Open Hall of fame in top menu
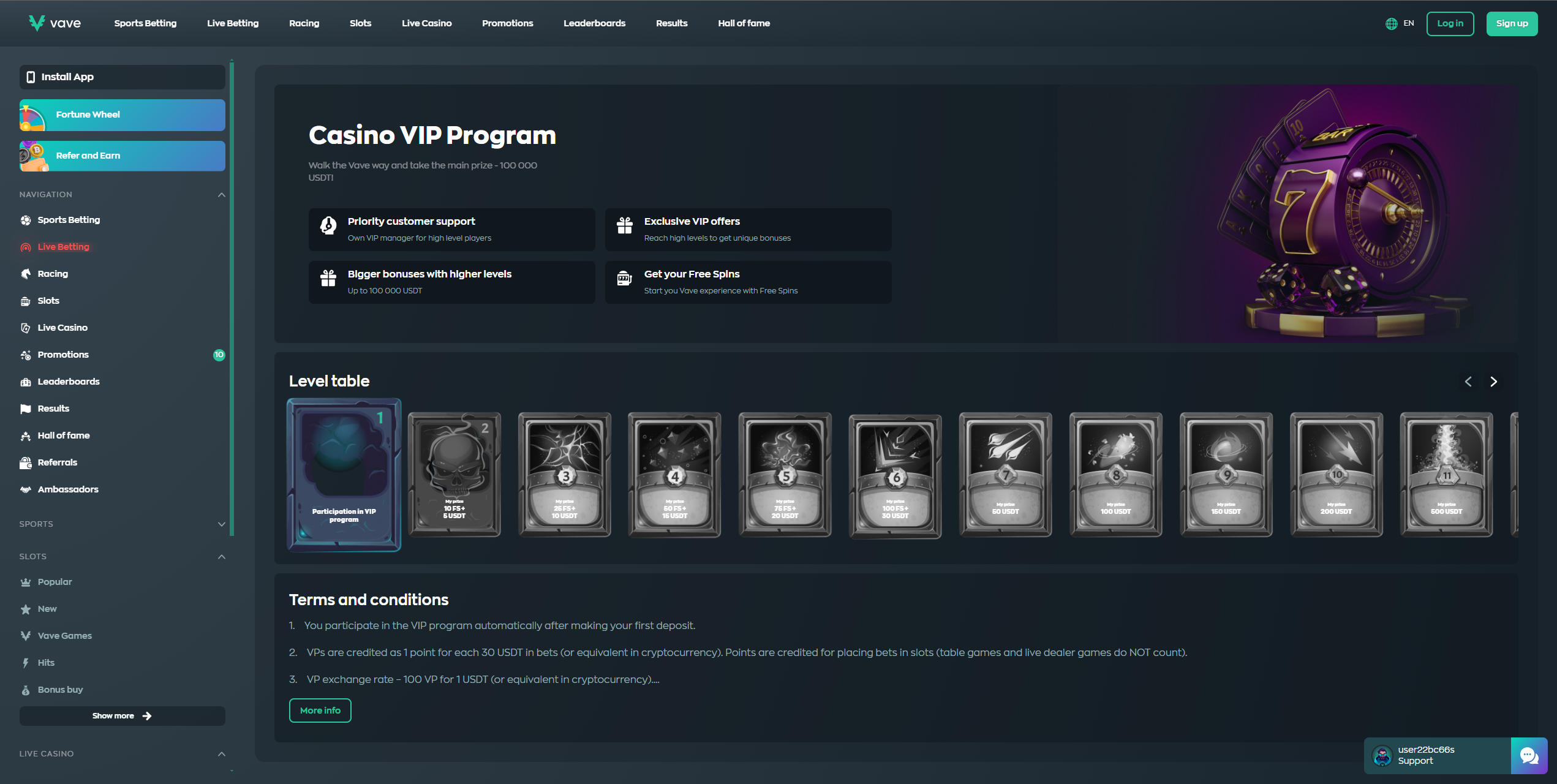This screenshot has height=784, width=1557. pos(744,23)
